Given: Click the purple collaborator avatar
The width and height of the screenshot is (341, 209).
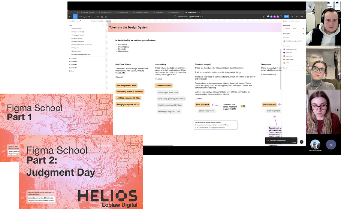Looking at the screenshot, I should pos(278,17).
